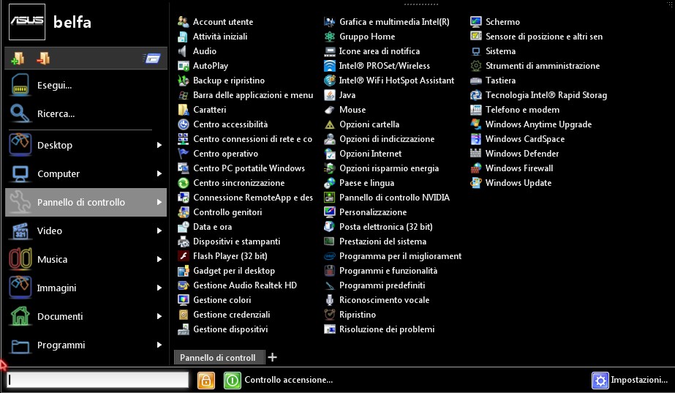This screenshot has width=675, height=393.
Task: Click the second orange icon under username
Action: (x=43, y=58)
